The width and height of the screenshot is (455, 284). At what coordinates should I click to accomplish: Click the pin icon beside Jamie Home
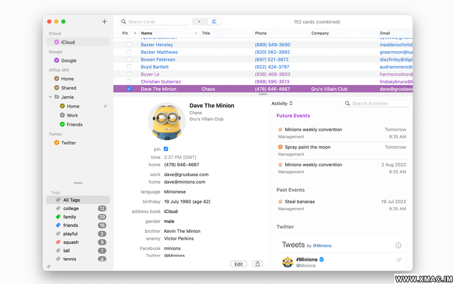click(x=105, y=106)
